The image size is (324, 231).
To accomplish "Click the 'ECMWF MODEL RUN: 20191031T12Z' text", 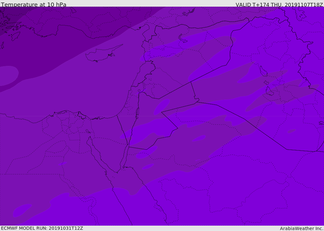I will pos(42,228).
